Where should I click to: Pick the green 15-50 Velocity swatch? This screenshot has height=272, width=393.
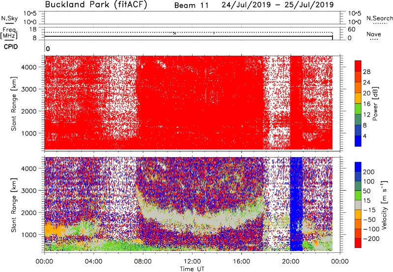[x=358, y=195]
